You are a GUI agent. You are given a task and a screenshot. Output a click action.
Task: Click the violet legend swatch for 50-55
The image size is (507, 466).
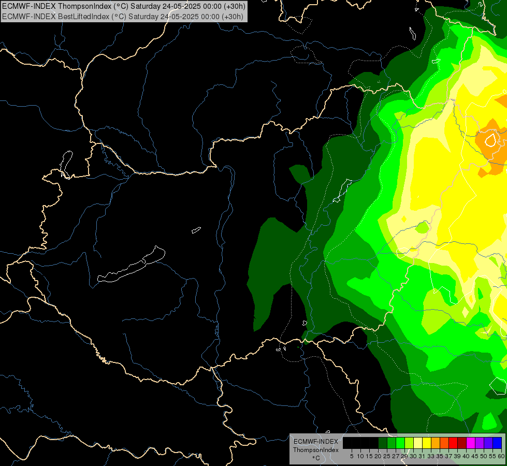tap(488, 443)
